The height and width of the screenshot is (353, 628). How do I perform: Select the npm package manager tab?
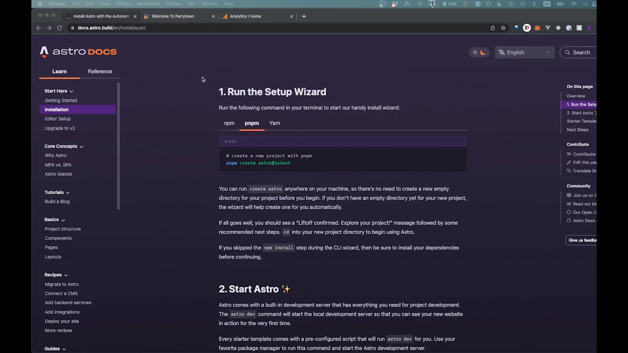pyautogui.click(x=229, y=124)
